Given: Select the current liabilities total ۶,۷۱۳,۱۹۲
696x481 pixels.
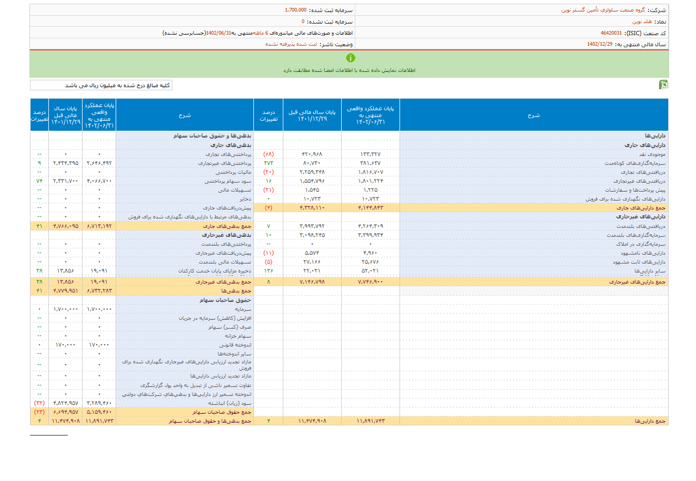Looking at the screenshot, I should pos(99,226).
